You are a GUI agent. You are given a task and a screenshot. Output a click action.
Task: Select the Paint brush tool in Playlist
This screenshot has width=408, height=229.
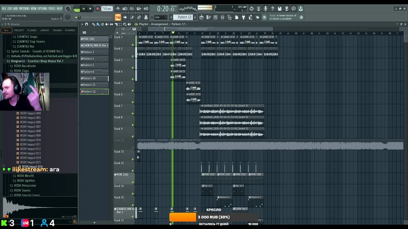click(98, 24)
